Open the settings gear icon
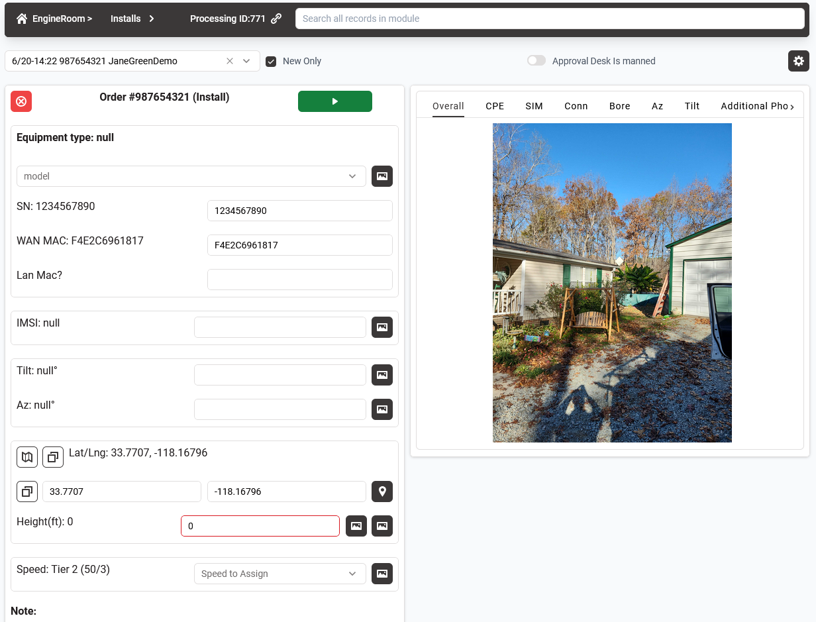The width and height of the screenshot is (816, 622). [799, 61]
